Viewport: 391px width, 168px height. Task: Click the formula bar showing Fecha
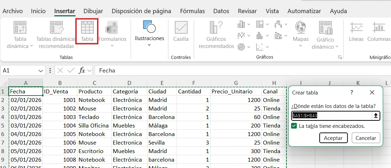[x=243, y=70]
